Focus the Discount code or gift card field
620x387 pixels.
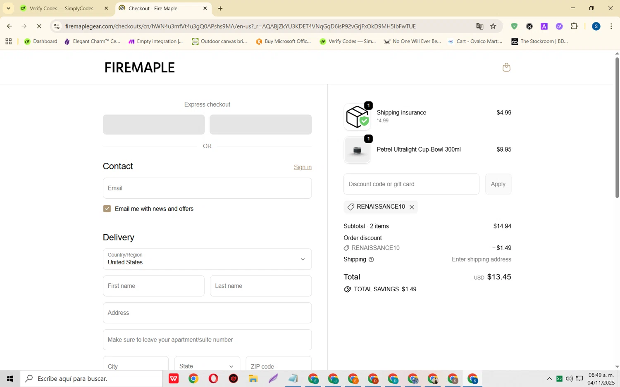tap(411, 184)
